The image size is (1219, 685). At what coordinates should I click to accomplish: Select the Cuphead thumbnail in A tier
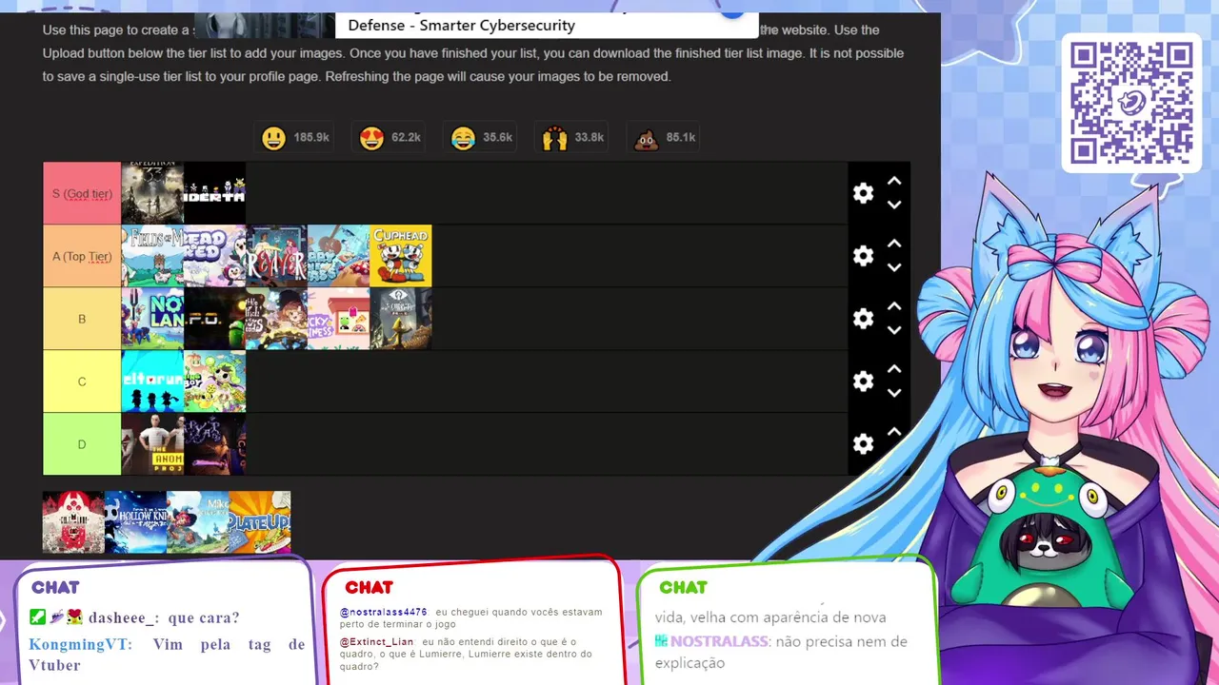[401, 256]
